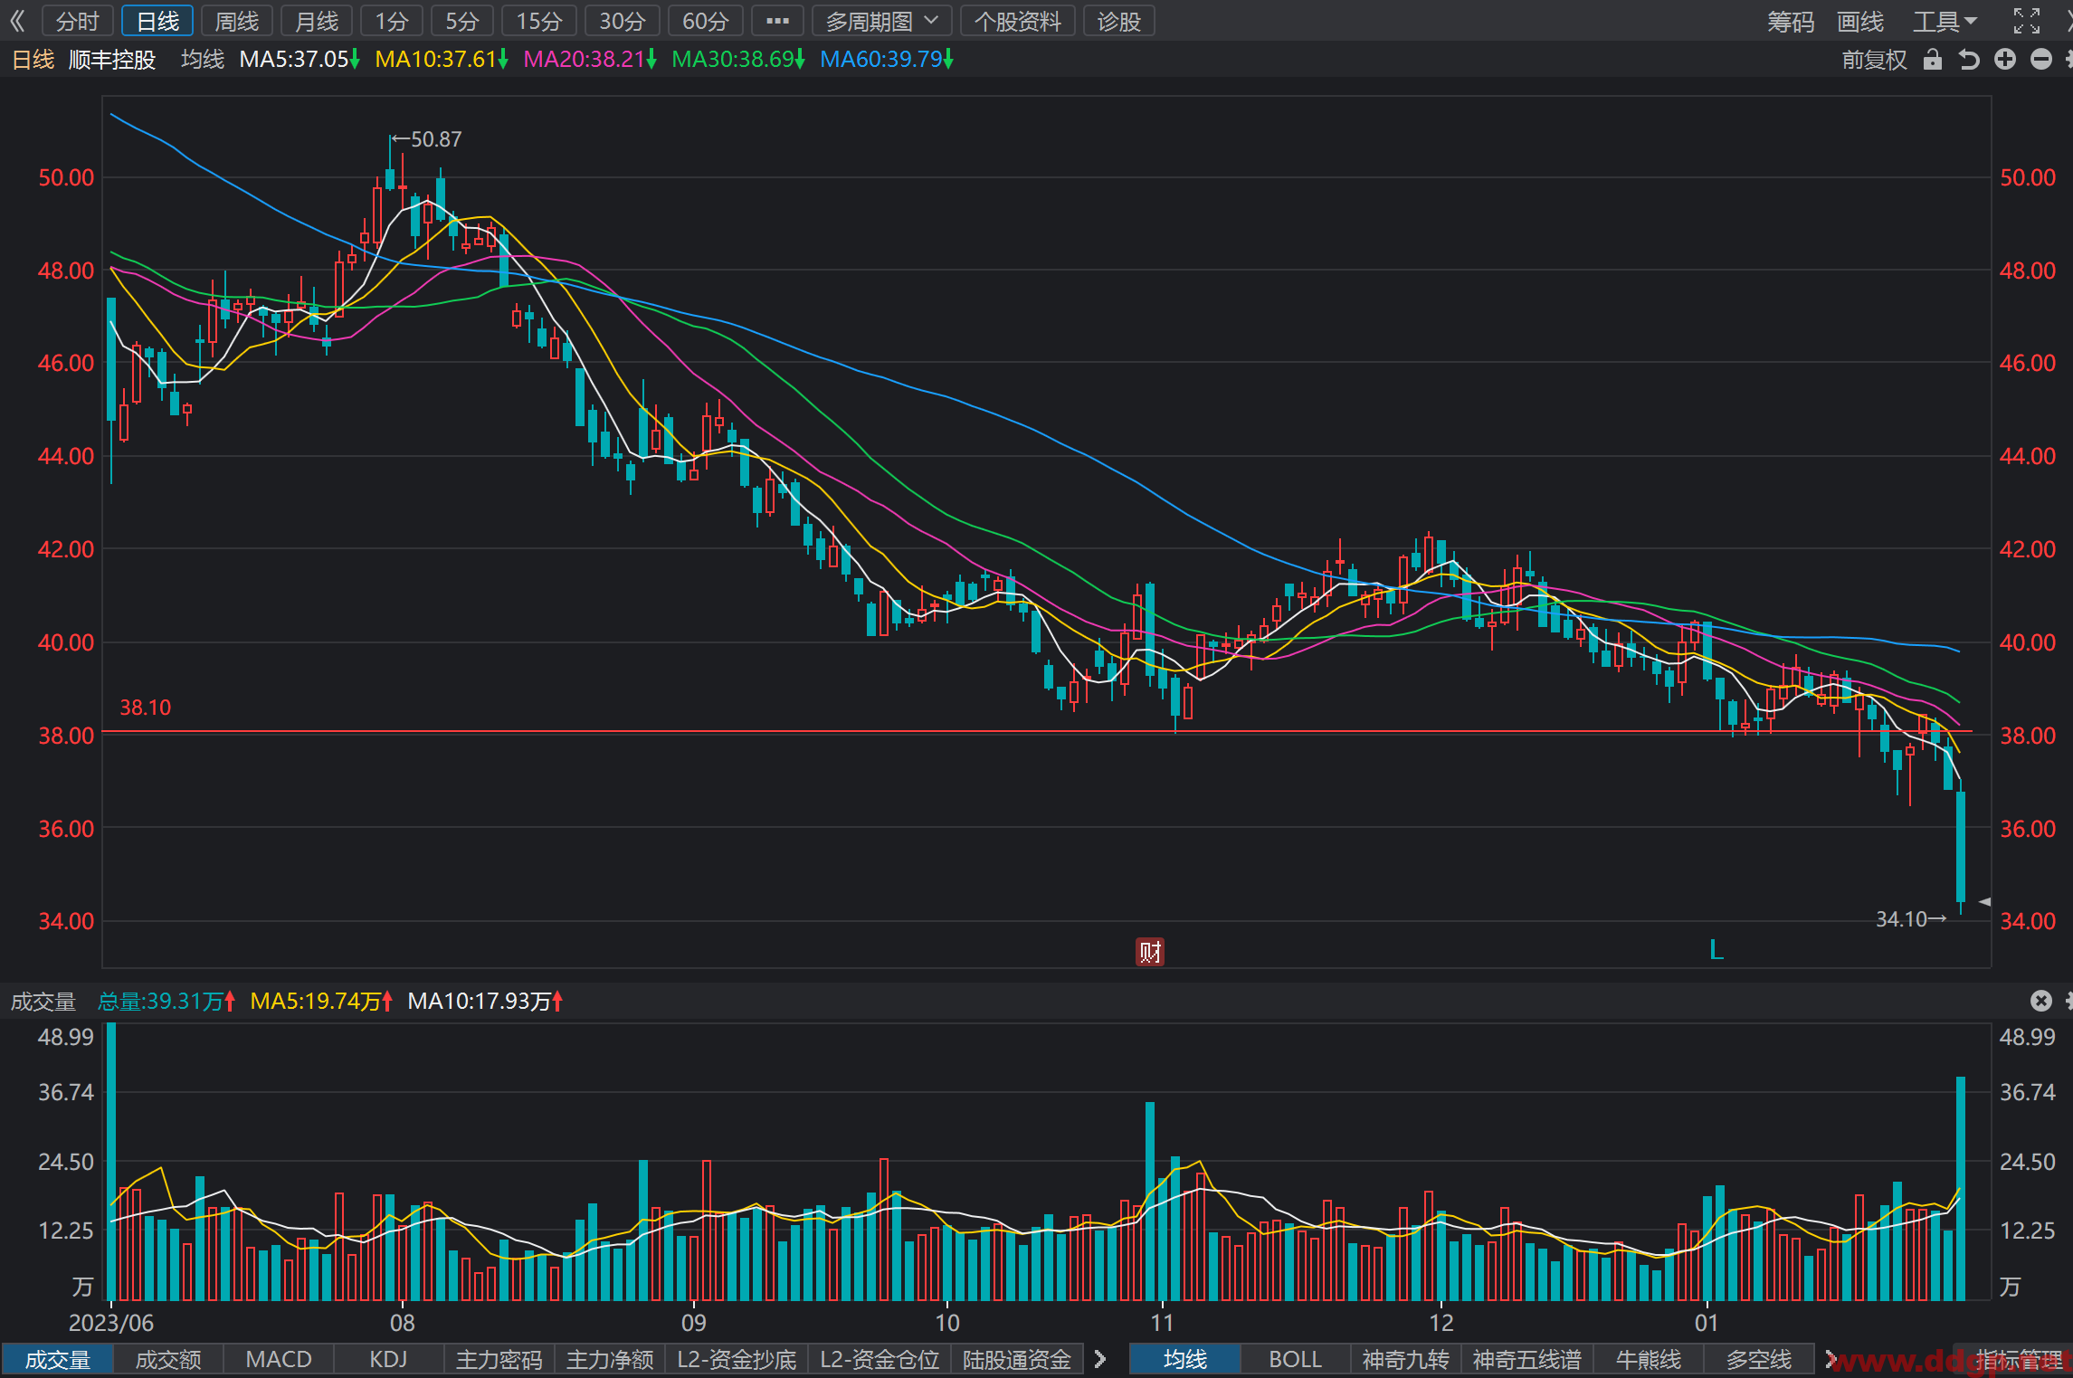Zoom in with the plus circle icon
Viewport: 2073px width, 1378px height.
click(x=2005, y=60)
